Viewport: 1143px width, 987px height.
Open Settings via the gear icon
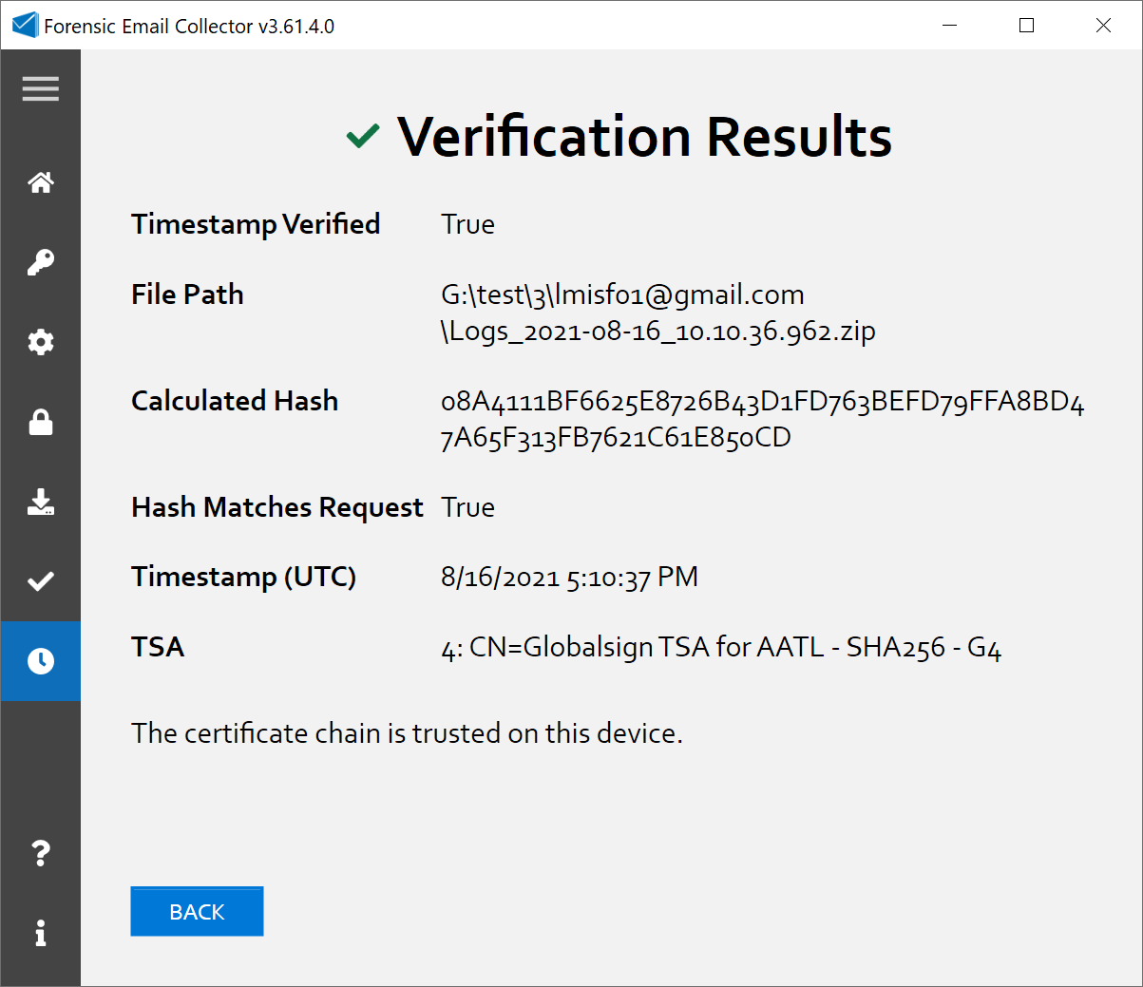point(41,342)
